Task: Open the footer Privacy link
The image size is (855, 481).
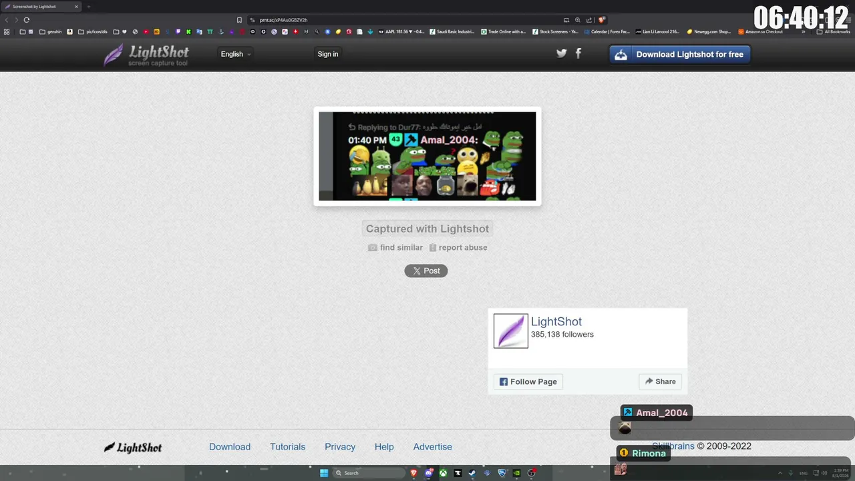Action: pos(340,447)
